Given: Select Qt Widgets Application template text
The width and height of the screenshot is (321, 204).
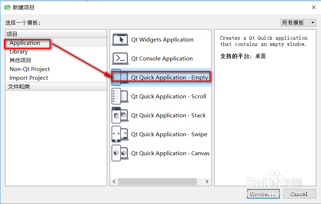Looking at the screenshot, I should pyautogui.click(x=162, y=40).
